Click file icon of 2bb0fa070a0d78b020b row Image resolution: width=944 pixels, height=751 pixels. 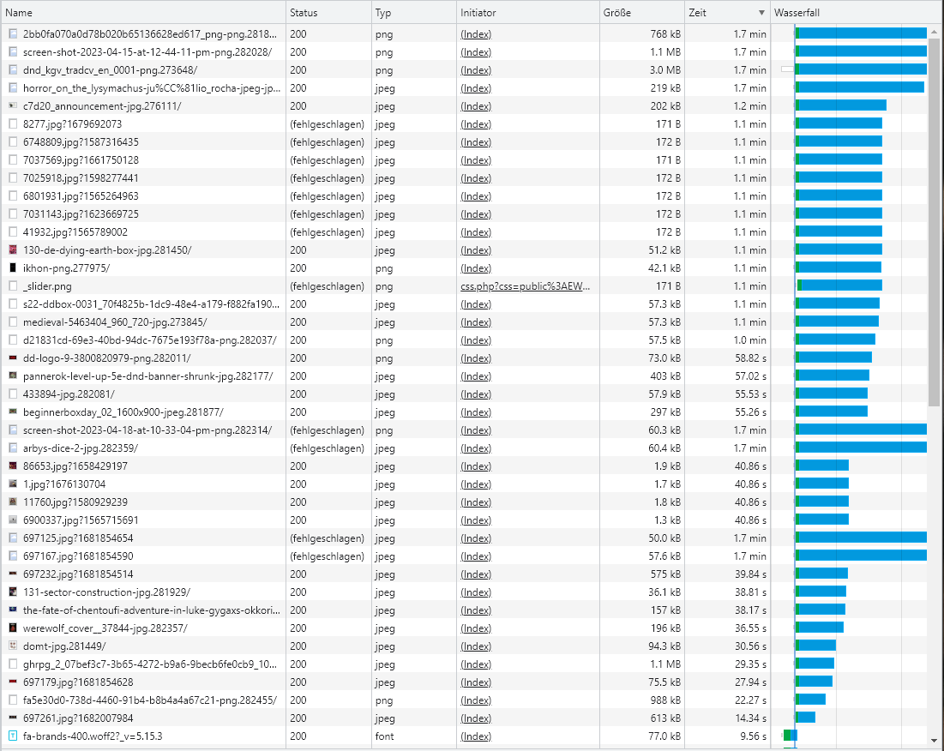[13, 34]
